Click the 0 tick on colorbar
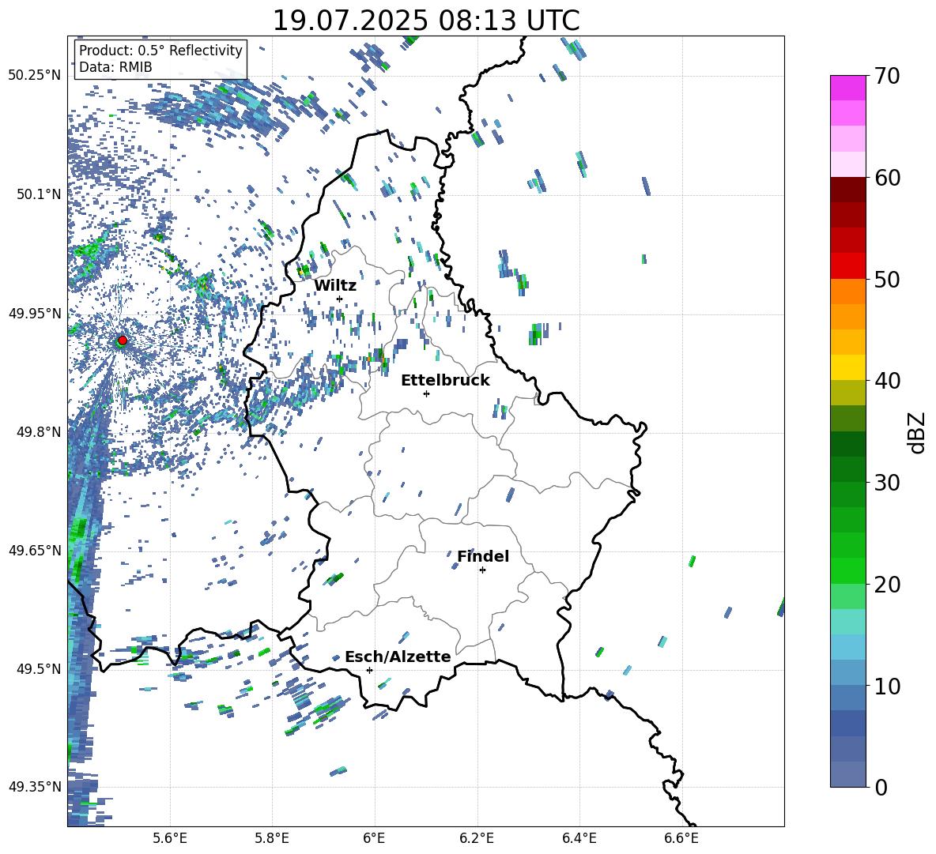The image size is (936, 854). [x=881, y=787]
